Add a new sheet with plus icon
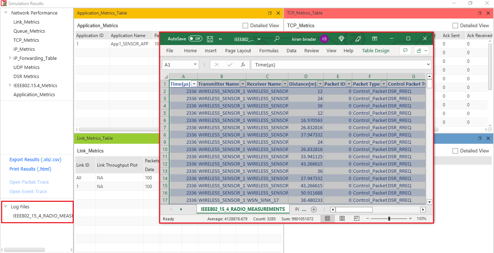Image resolution: width=494 pixels, height=253 pixels. coord(314,209)
